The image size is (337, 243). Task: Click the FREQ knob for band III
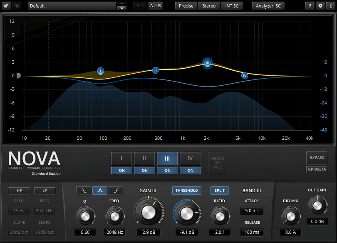[115, 216]
